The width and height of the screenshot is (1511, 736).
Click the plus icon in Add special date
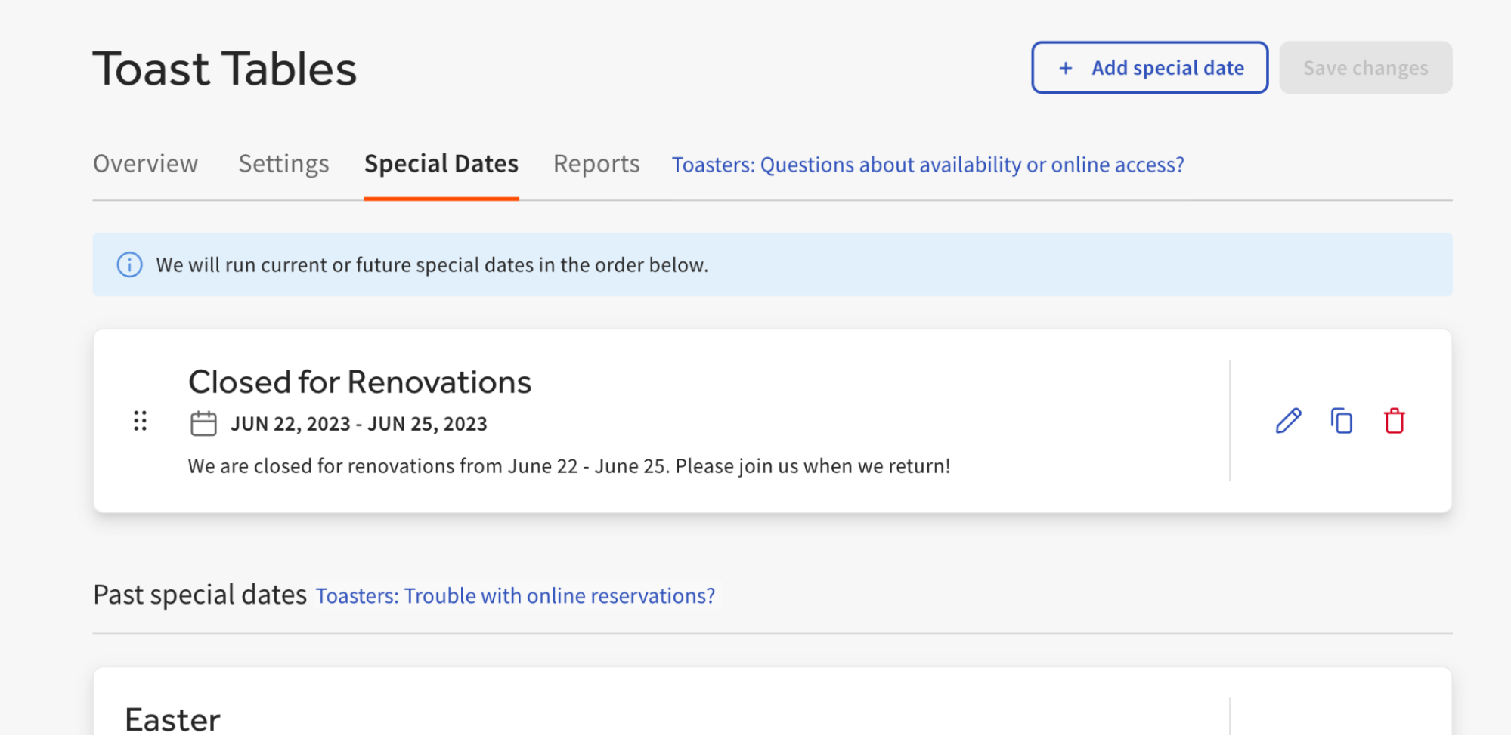1066,68
